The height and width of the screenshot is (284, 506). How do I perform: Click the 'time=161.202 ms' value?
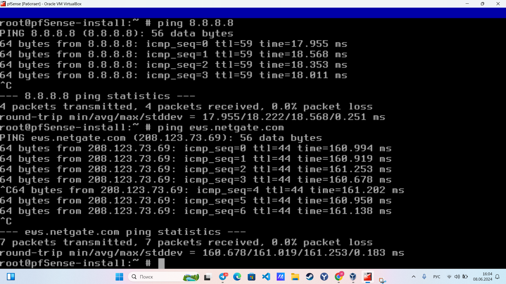(357, 190)
